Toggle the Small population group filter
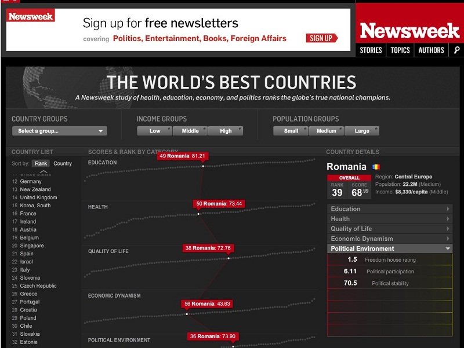Image resolution: width=464 pixels, height=348 pixels. point(291,131)
